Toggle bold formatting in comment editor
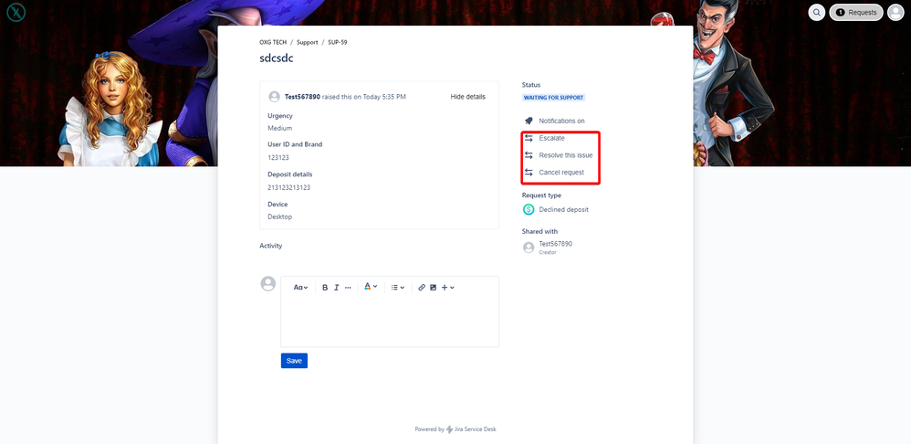The height and width of the screenshot is (444, 911). [325, 287]
